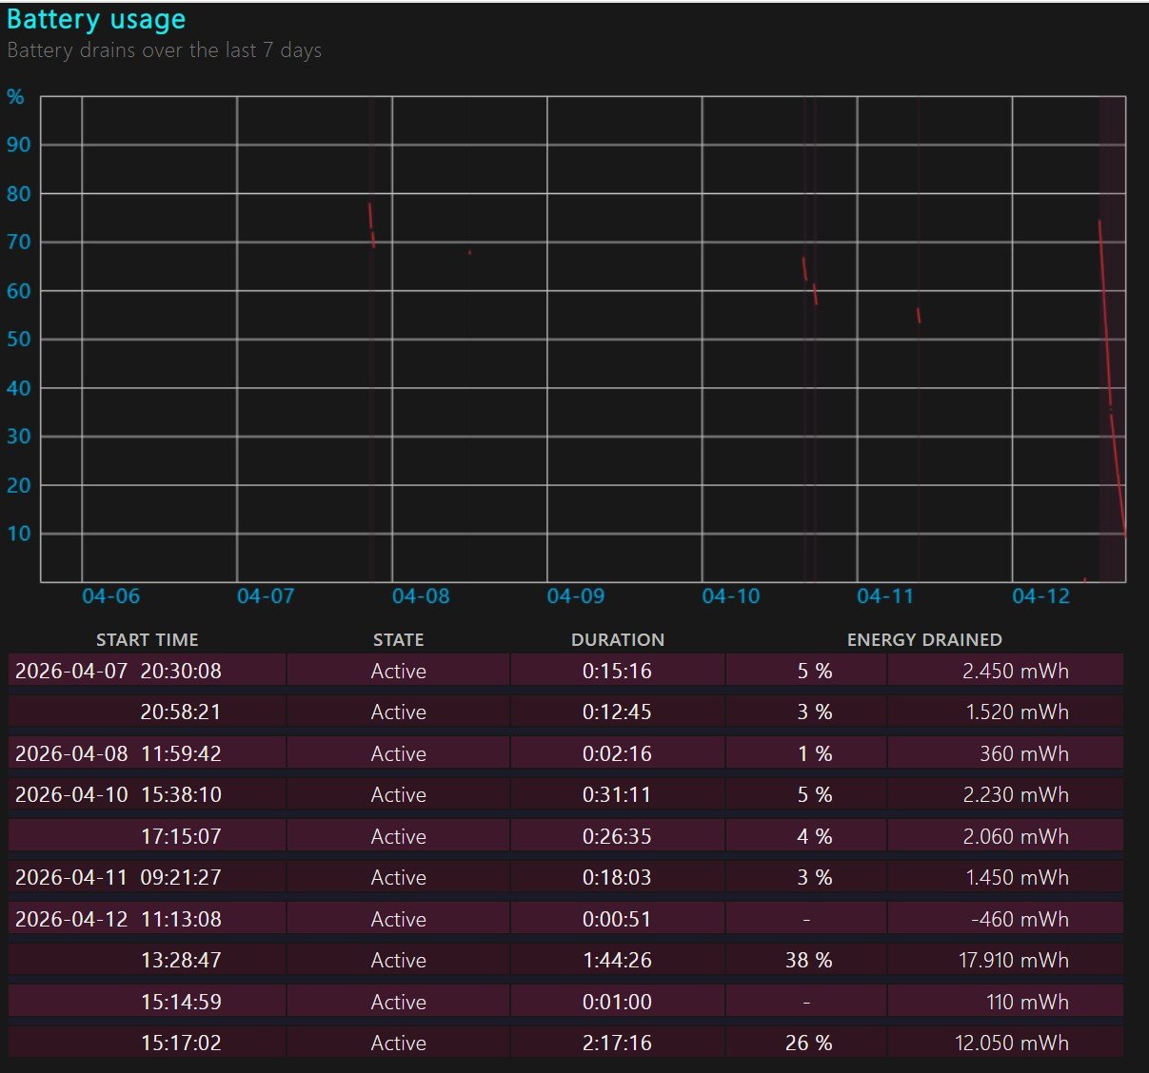Click the 0:31:11 duration cell
1149x1073 pixels.
pyautogui.click(x=618, y=794)
